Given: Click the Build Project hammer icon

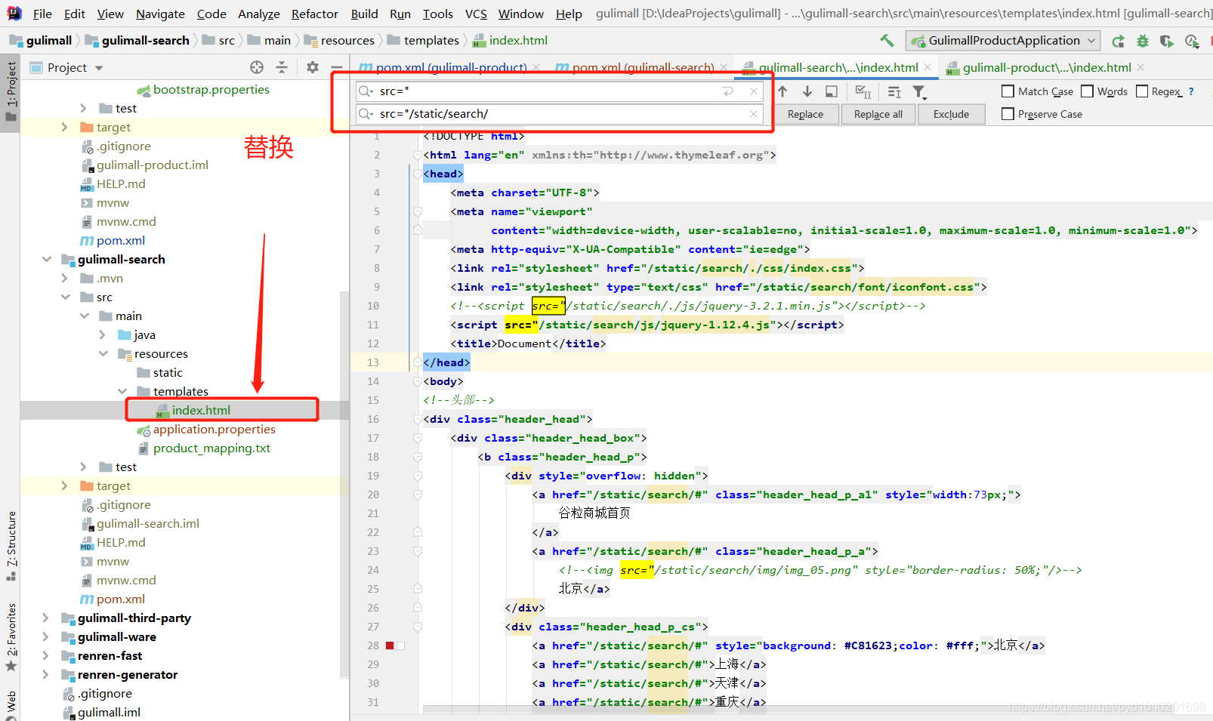Looking at the screenshot, I should pos(887,40).
